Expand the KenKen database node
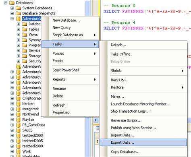The width and height of the screenshot is (191, 157). pyautogui.click(x=12, y=104)
